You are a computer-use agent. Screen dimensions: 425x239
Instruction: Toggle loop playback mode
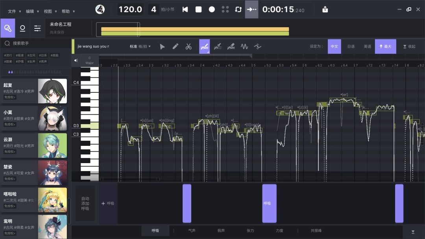(238, 9)
